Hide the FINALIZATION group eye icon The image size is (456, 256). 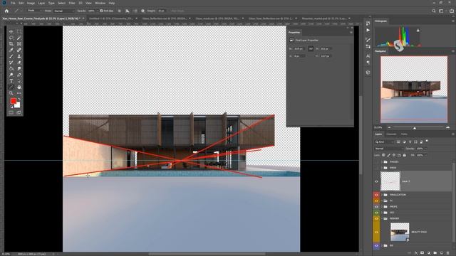point(376,195)
